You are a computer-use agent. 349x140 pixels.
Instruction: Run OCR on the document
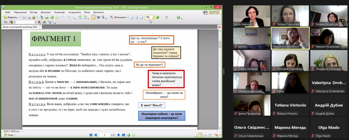(47, 17)
